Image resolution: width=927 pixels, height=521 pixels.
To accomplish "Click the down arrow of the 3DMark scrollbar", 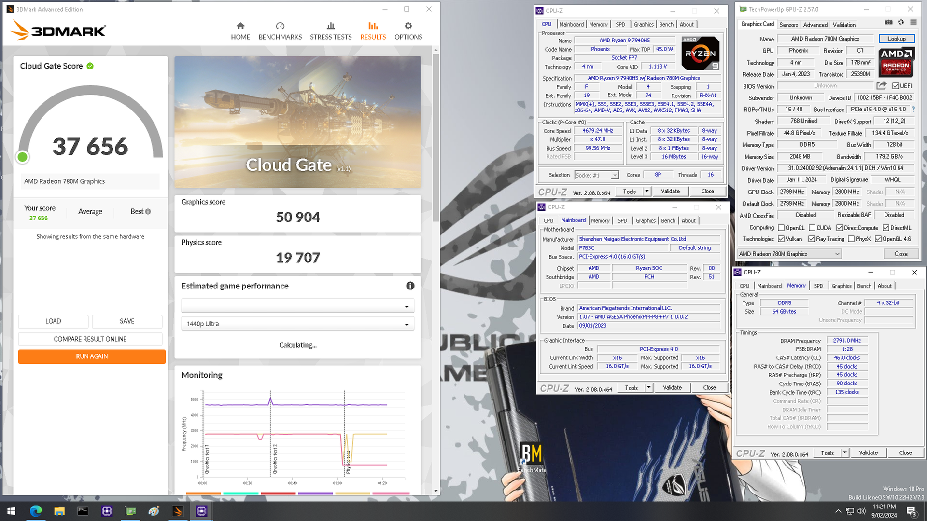I will tap(436, 491).
